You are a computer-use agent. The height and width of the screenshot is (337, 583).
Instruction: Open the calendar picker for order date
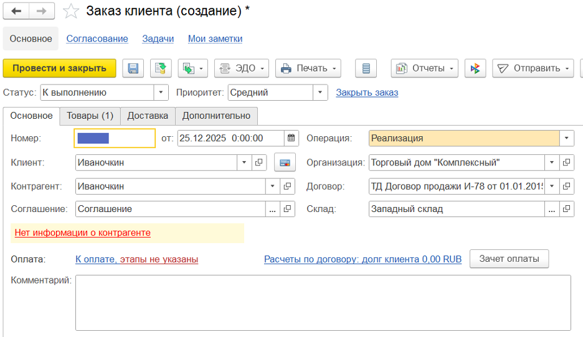tap(291, 138)
